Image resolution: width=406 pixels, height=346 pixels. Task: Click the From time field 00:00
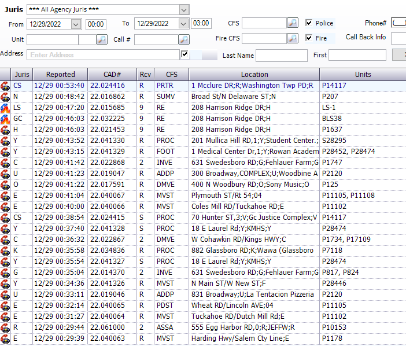pos(96,24)
